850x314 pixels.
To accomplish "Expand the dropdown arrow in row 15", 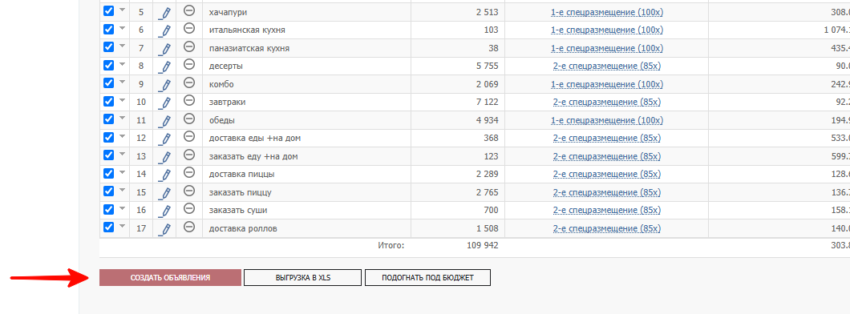I will point(122,190).
